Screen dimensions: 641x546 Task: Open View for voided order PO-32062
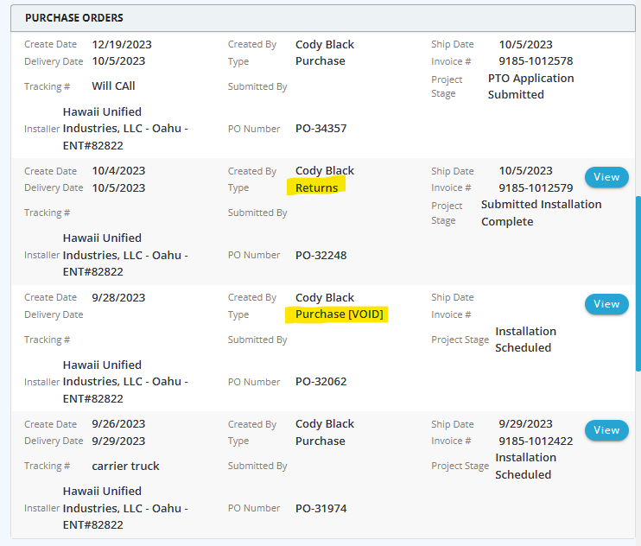[x=606, y=304]
